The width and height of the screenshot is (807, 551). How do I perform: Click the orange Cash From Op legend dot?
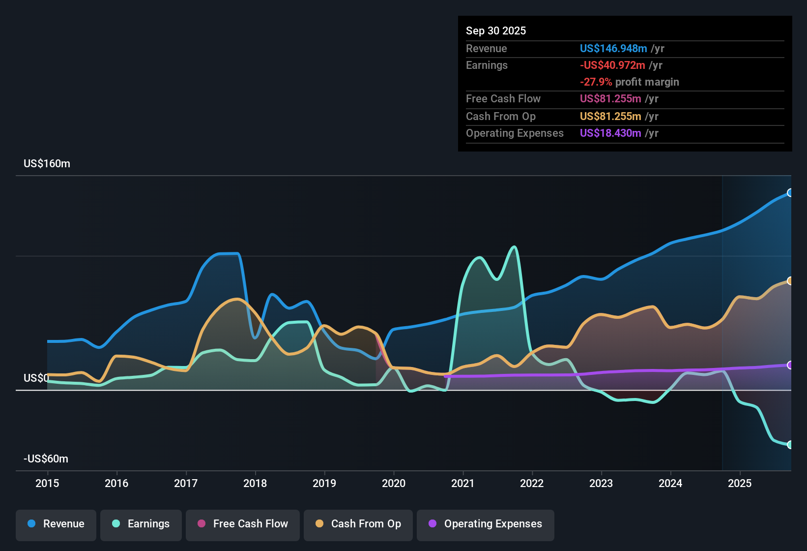pyautogui.click(x=320, y=524)
